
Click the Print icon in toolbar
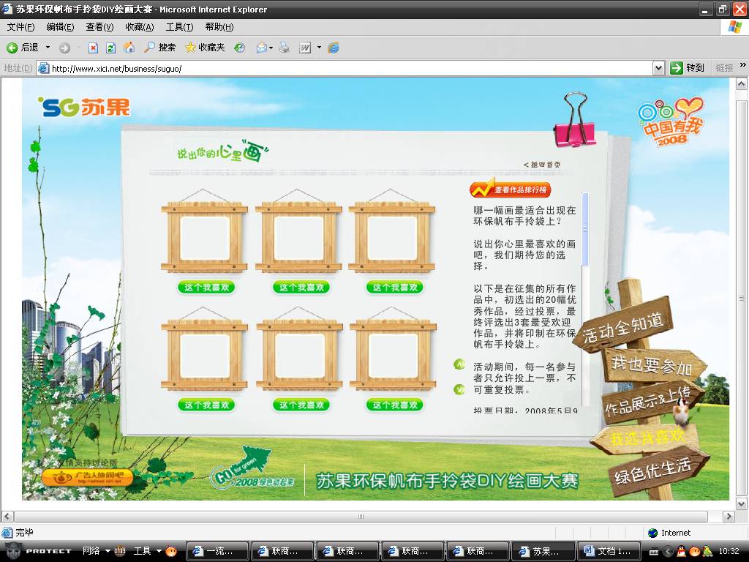pos(285,48)
